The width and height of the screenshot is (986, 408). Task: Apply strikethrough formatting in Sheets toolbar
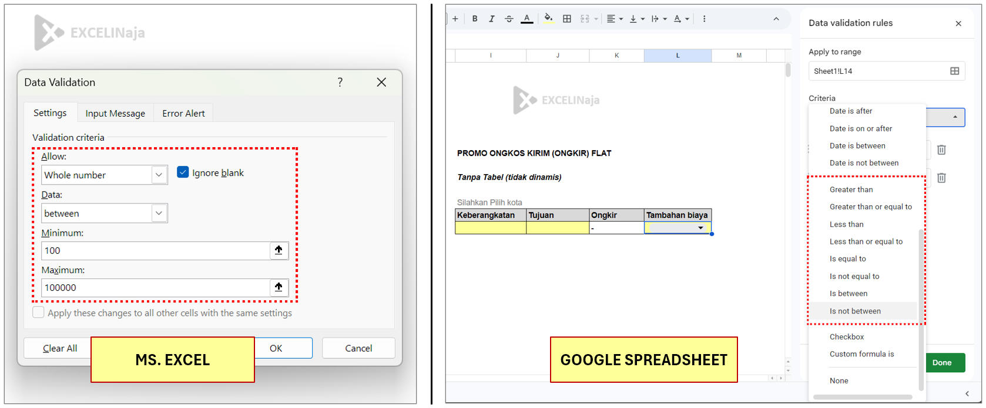click(x=509, y=19)
